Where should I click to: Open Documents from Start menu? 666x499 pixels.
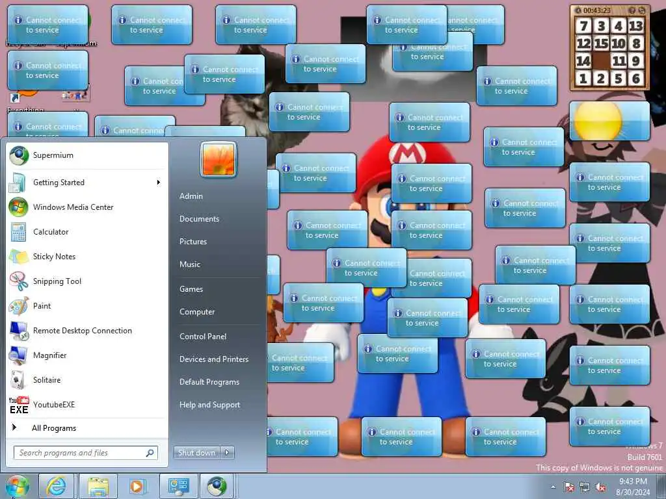pos(199,219)
